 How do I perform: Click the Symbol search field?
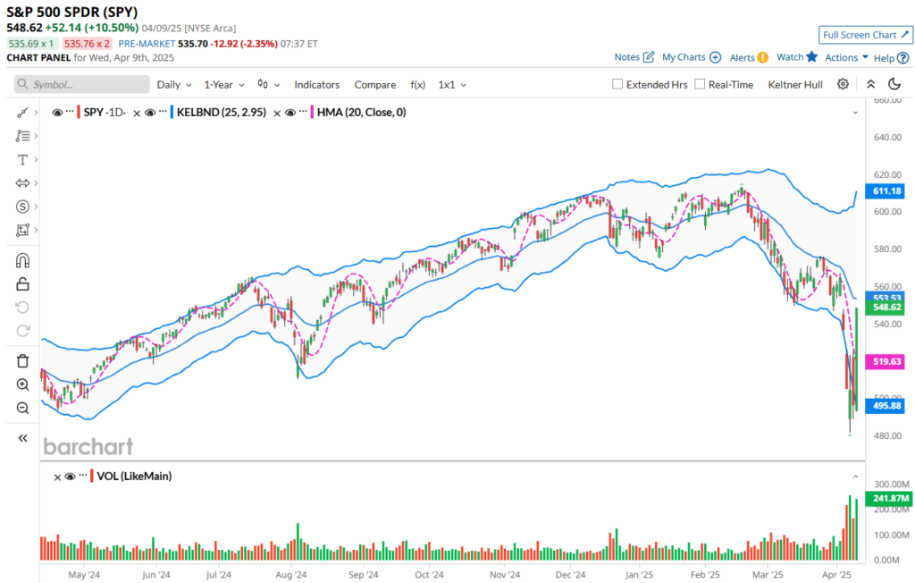click(82, 84)
